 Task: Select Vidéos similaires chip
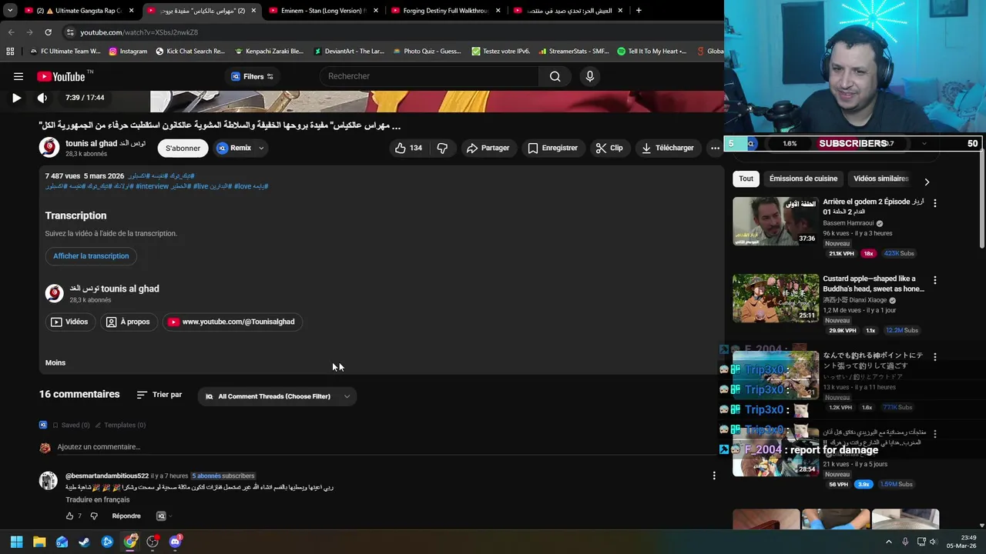pyautogui.click(x=880, y=179)
